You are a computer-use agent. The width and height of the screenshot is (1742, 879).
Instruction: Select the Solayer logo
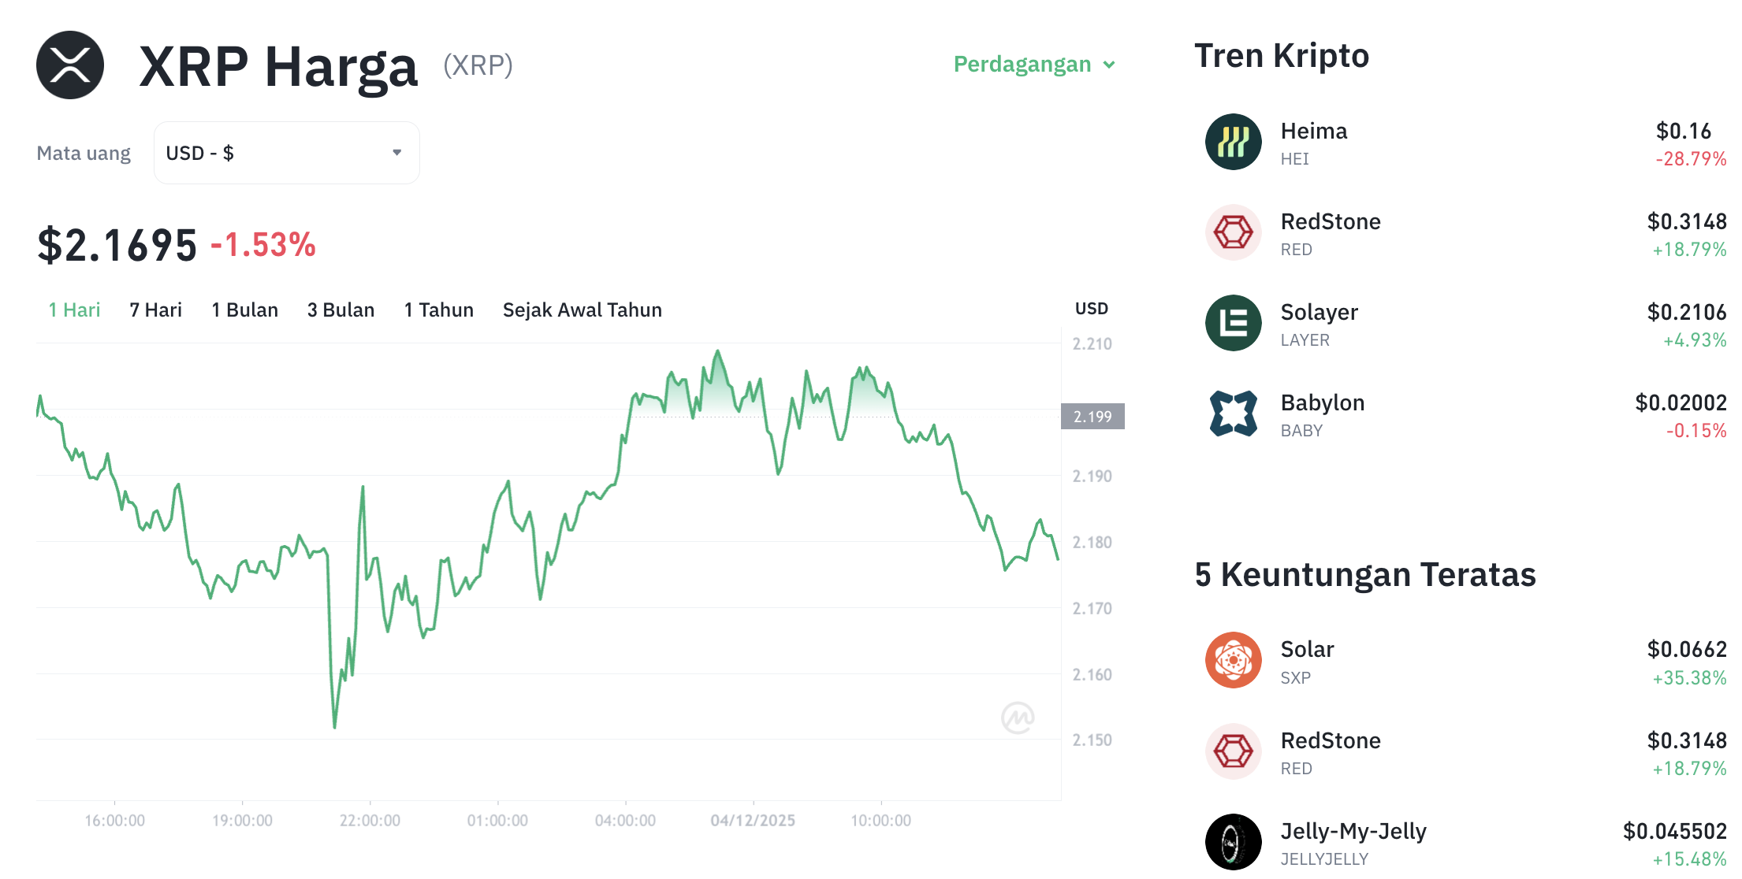pos(1233,324)
